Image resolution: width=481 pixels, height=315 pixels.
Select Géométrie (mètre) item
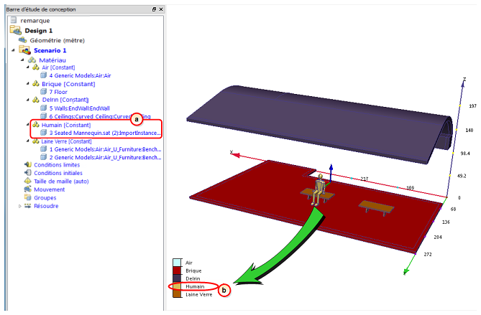coord(57,40)
